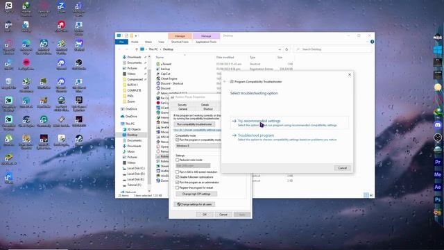444x250 pixels.
Task: Enable 'Run in 640 x 480 screen resolution'
Action: tap(178, 172)
